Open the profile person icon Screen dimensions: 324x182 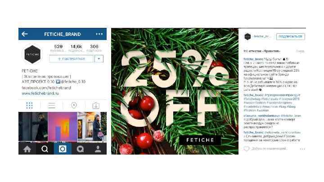click(x=98, y=149)
